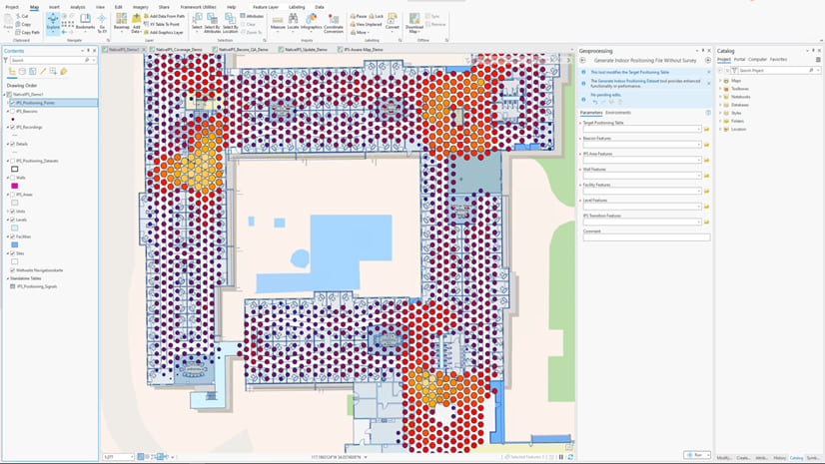Switch to the Analysis ribbon tab
The width and height of the screenshot is (825, 464).
(x=77, y=7)
